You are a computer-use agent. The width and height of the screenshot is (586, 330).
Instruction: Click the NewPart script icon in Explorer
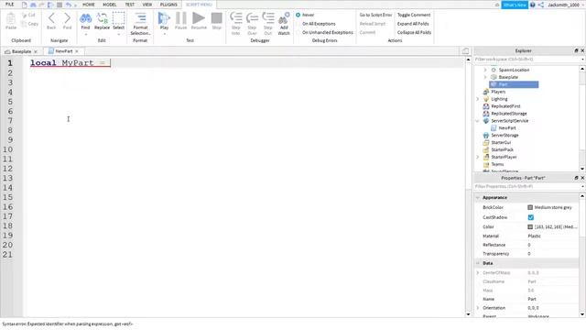click(x=494, y=128)
